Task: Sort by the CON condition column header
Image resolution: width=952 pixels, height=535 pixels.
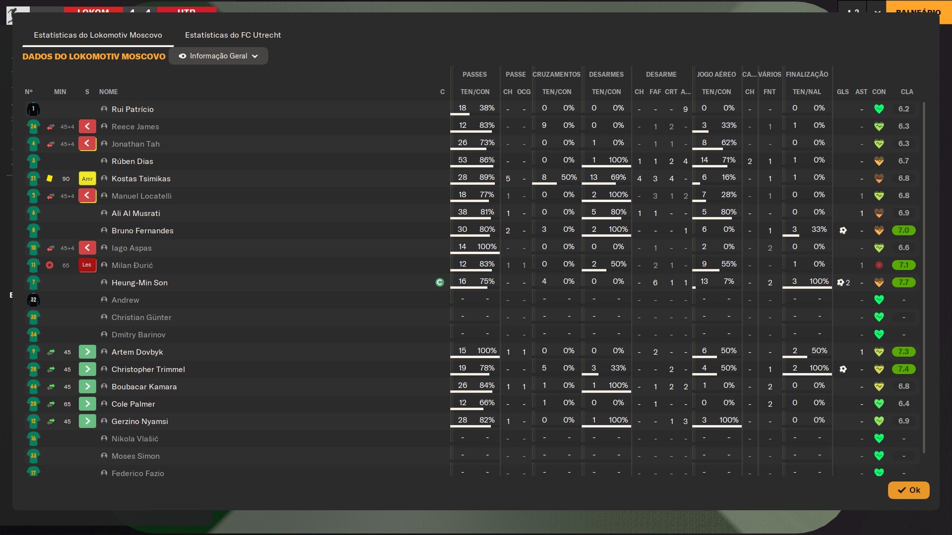Action: click(x=879, y=92)
